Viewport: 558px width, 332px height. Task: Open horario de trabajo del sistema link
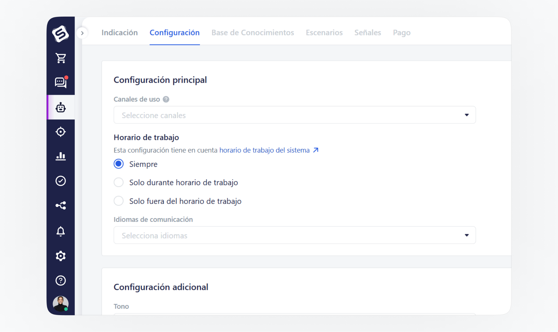point(268,150)
